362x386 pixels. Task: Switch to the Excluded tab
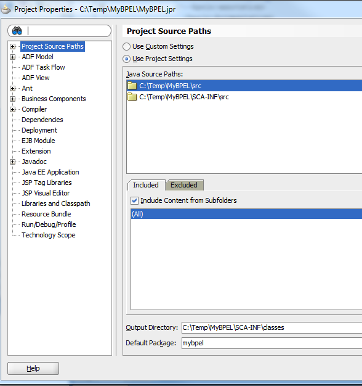point(184,185)
